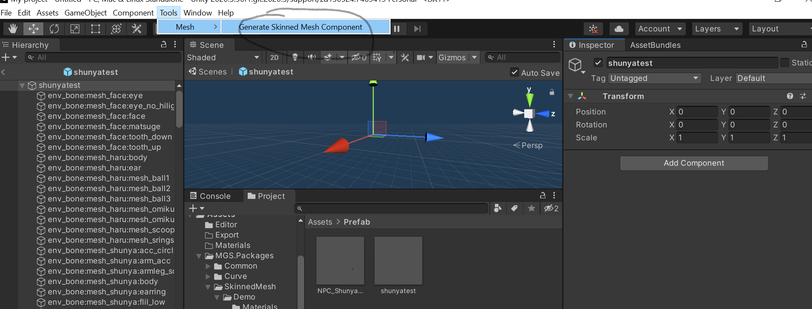
Task: Open the GameObject menu
Action: pos(85,13)
